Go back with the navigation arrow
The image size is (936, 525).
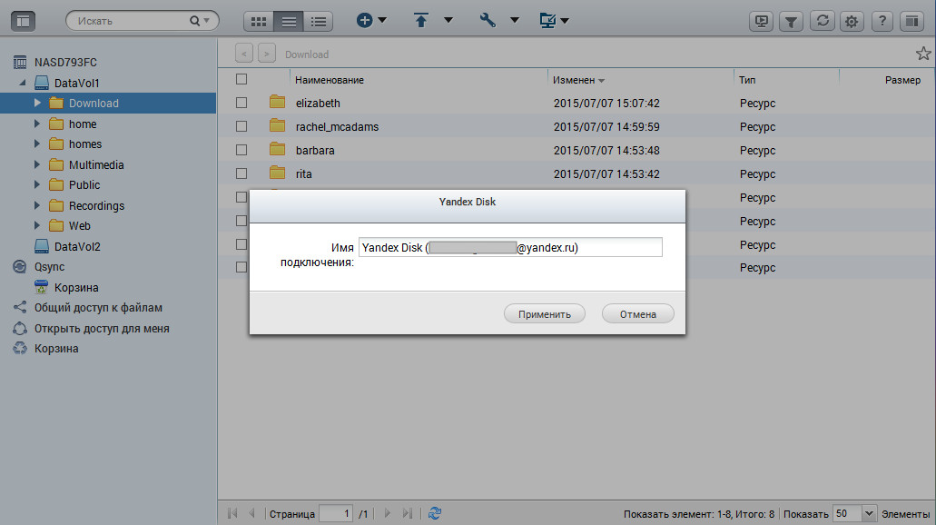coord(243,54)
